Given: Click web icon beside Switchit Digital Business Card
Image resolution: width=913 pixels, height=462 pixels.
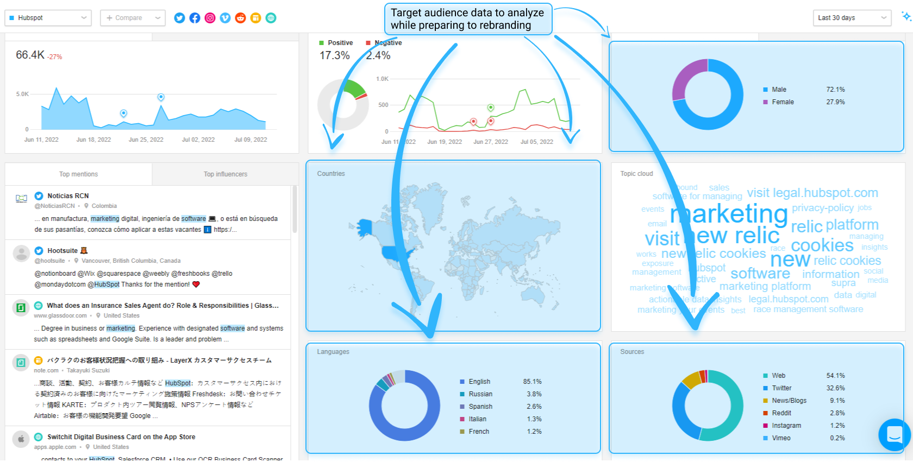Looking at the screenshot, I should [x=38, y=437].
